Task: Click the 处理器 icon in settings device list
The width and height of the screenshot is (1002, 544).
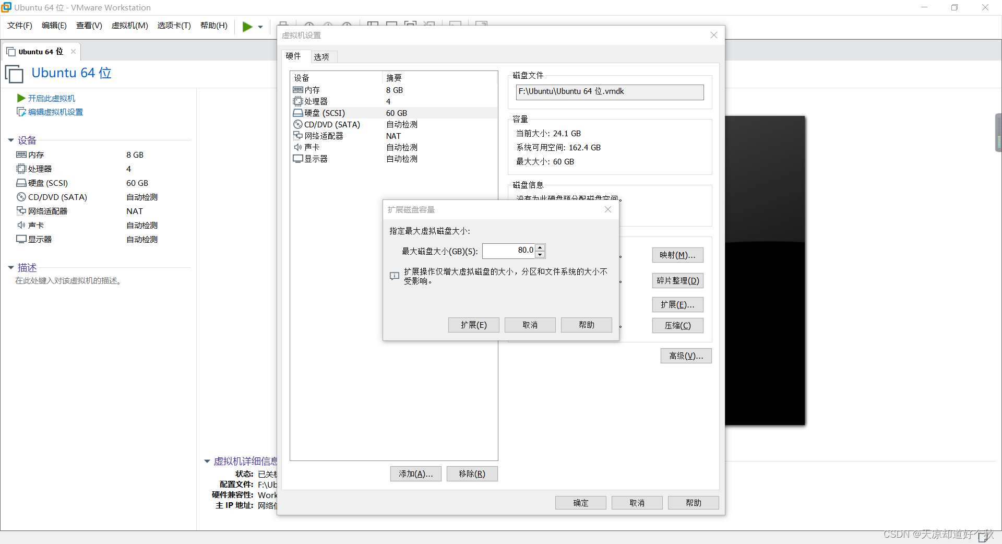Action: pos(298,101)
